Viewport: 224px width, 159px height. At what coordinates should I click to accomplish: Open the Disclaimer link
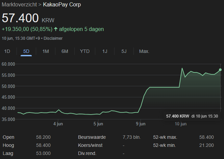[x=53, y=38]
